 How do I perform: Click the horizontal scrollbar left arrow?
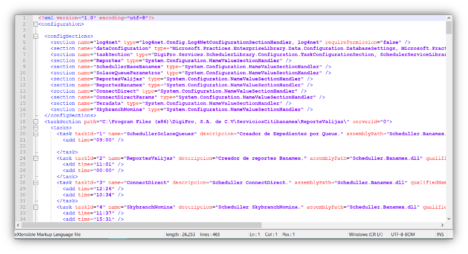24,225
